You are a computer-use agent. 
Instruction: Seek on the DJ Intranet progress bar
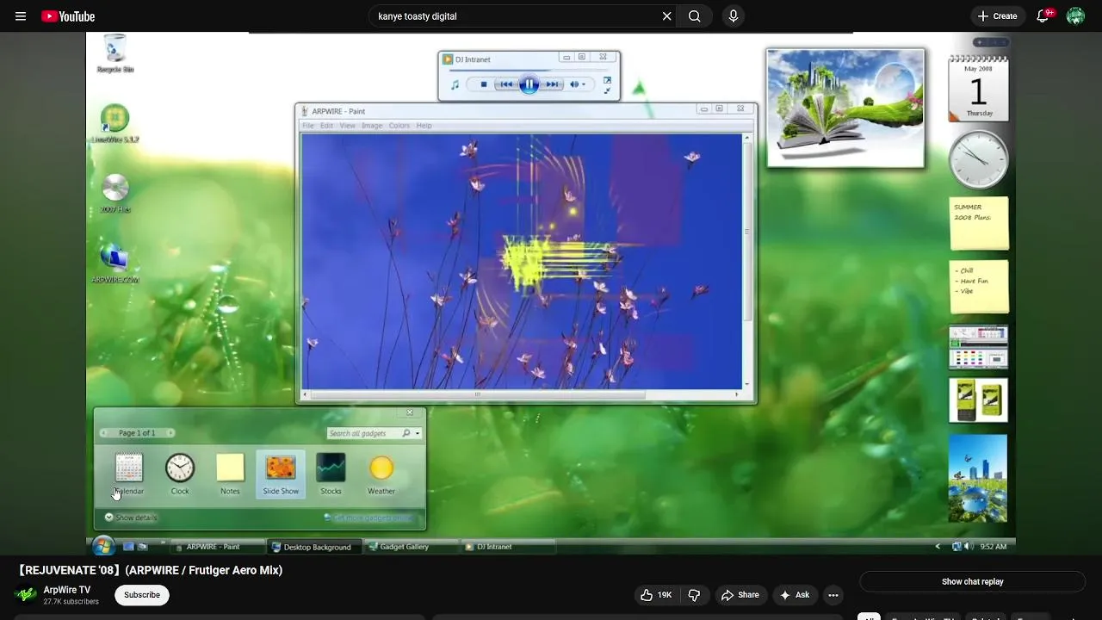(527, 71)
